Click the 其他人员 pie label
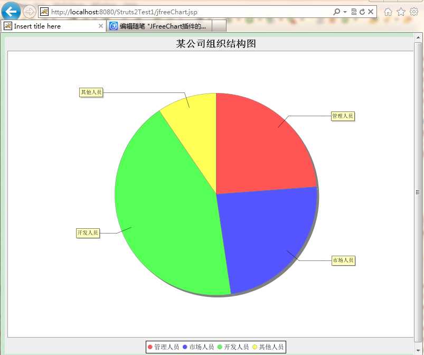Screen dimensions: 424x355 91,92
